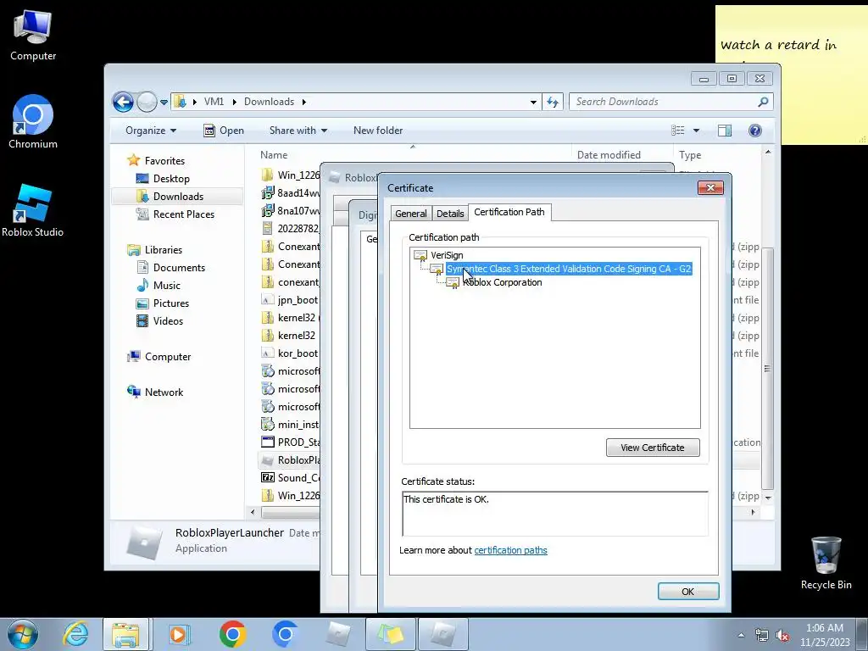The height and width of the screenshot is (651, 868).
Task: Open the Pictures library
Action: pyautogui.click(x=170, y=303)
